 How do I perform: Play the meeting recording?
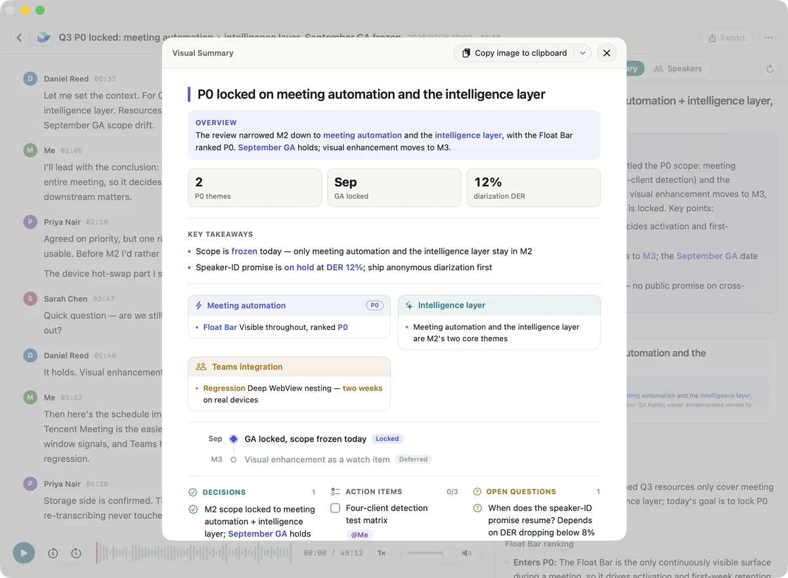point(24,553)
